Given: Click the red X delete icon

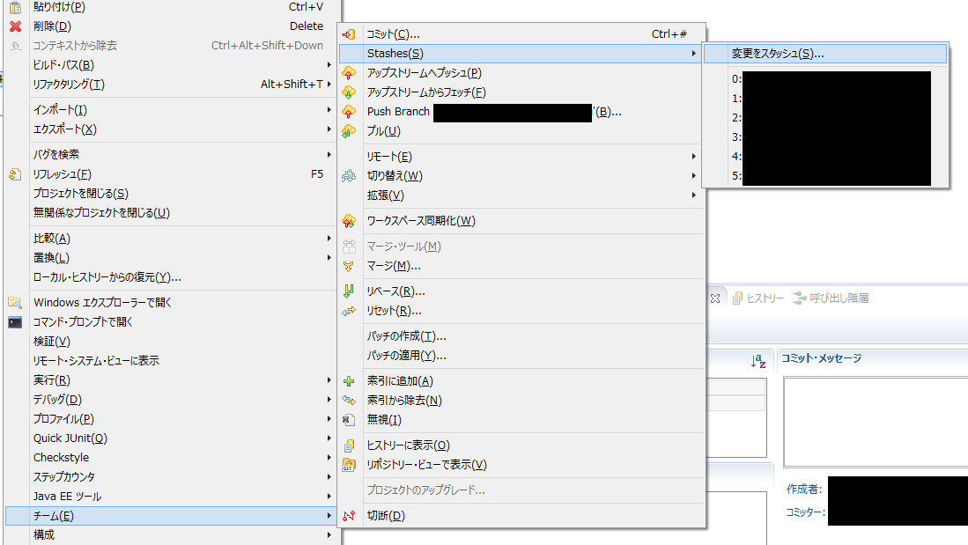Looking at the screenshot, I should click(x=16, y=26).
